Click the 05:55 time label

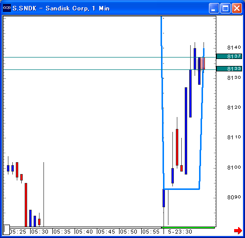[x=151, y=232]
